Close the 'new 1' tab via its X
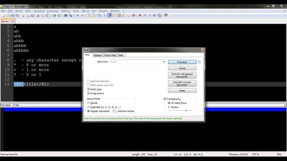The image size is (287, 161). pos(13,21)
